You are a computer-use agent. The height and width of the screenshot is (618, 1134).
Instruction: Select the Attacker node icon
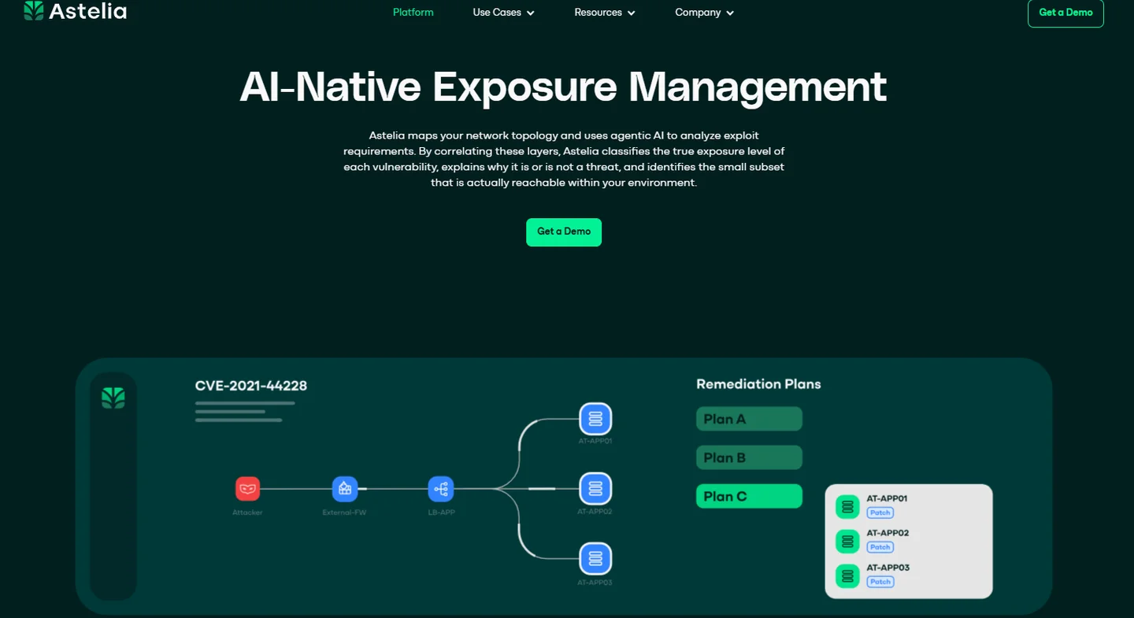pos(247,489)
